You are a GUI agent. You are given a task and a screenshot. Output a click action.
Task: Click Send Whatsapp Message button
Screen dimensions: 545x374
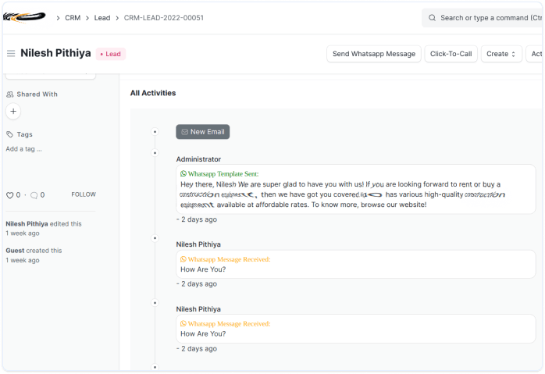pyautogui.click(x=374, y=54)
